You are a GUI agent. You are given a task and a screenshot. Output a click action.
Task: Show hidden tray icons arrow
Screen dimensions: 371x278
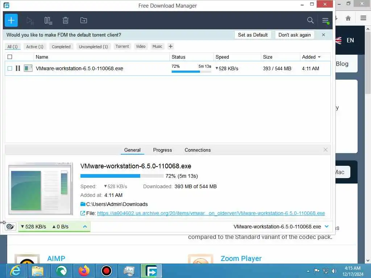308,271
